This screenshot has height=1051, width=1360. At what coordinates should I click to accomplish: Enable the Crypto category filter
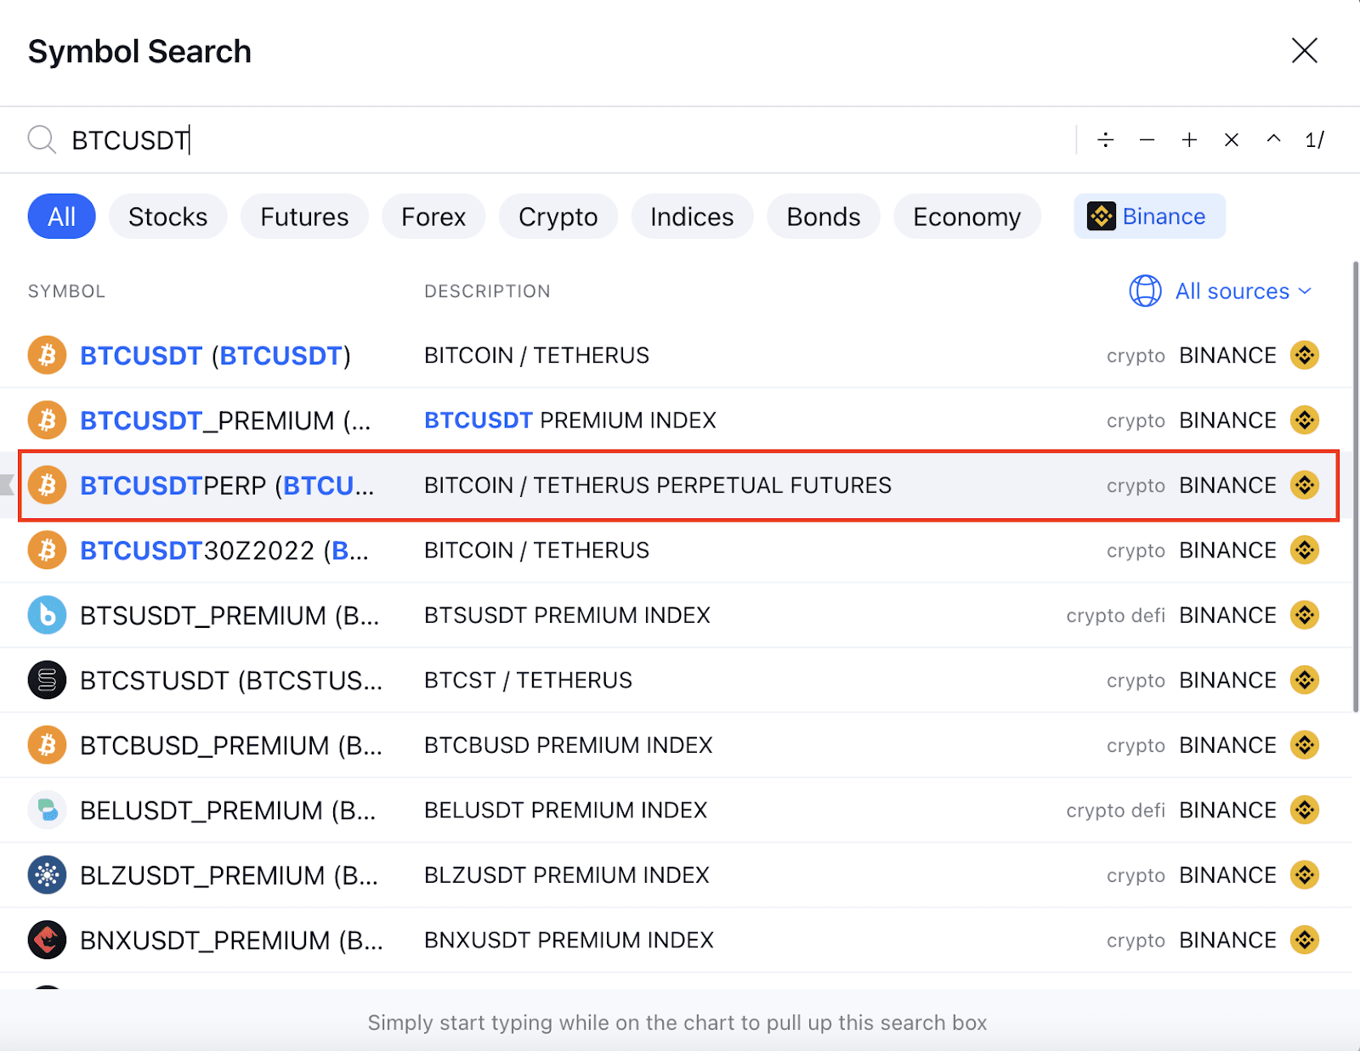point(558,216)
